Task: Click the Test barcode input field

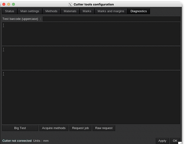Action: [111, 19]
